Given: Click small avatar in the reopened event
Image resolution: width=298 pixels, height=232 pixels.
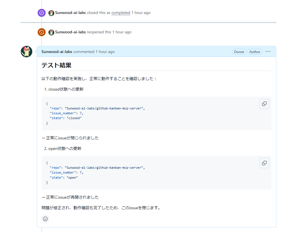Looking at the screenshot, I should (51, 32).
